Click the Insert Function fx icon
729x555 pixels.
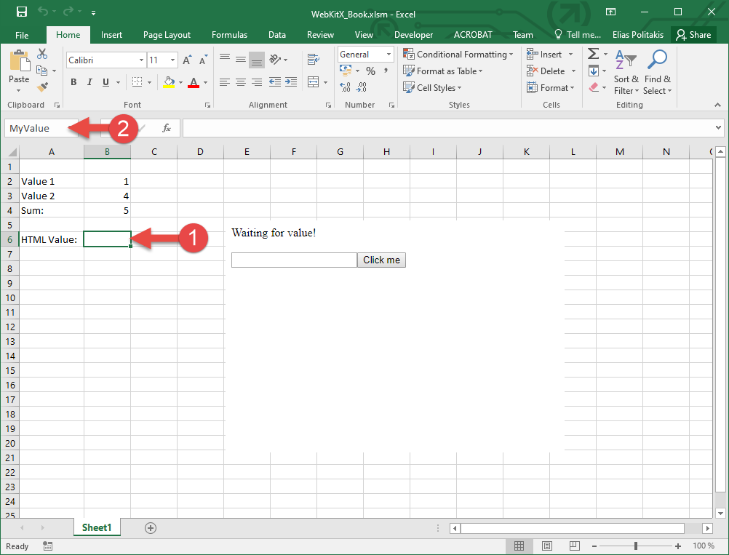167,128
